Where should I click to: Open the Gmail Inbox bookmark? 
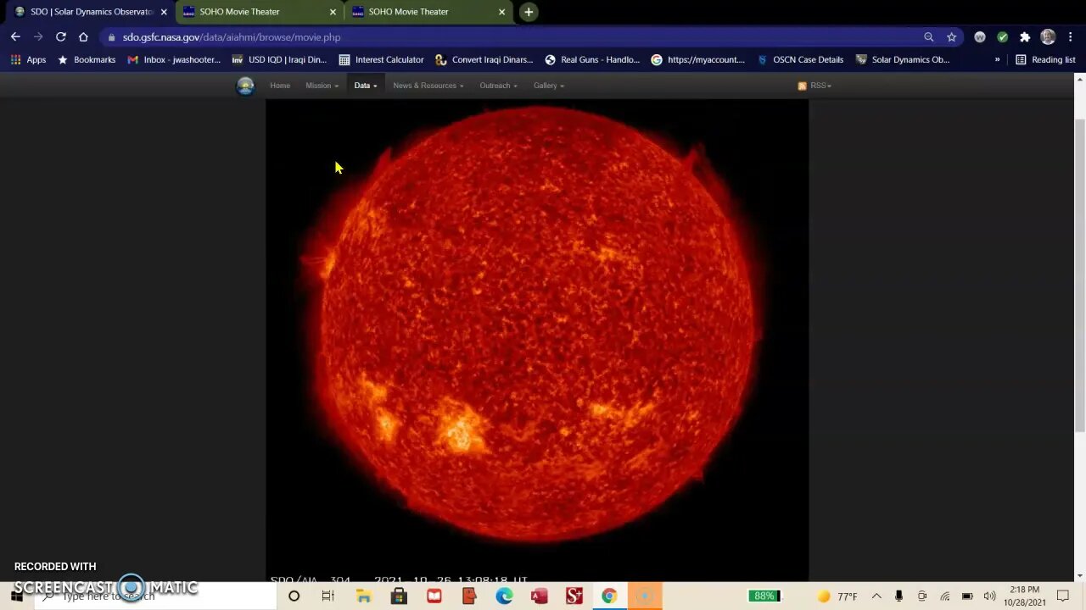pyautogui.click(x=174, y=60)
